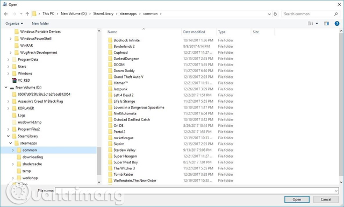Click Octodad Dadliest Catch folder name

(x=132, y=120)
